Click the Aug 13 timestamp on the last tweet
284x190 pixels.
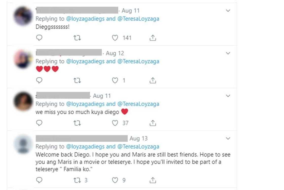(x=138, y=139)
